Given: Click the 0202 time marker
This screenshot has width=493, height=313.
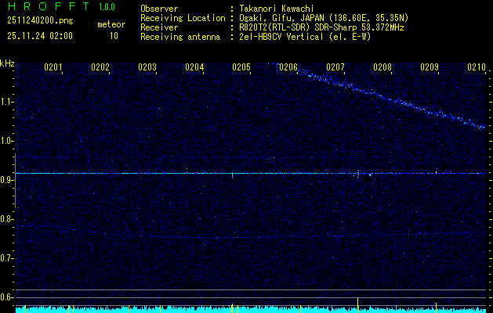Looking at the screenshot, I should pyautogui.click(x=100, y=67).
